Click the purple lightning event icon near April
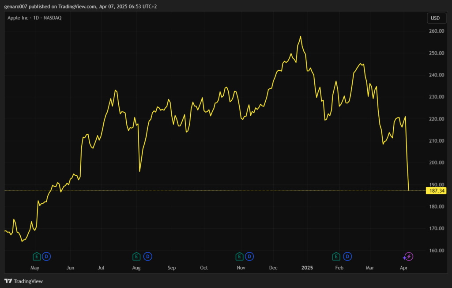This screenshot has height=288, width=452. click(x=408, y=257)
